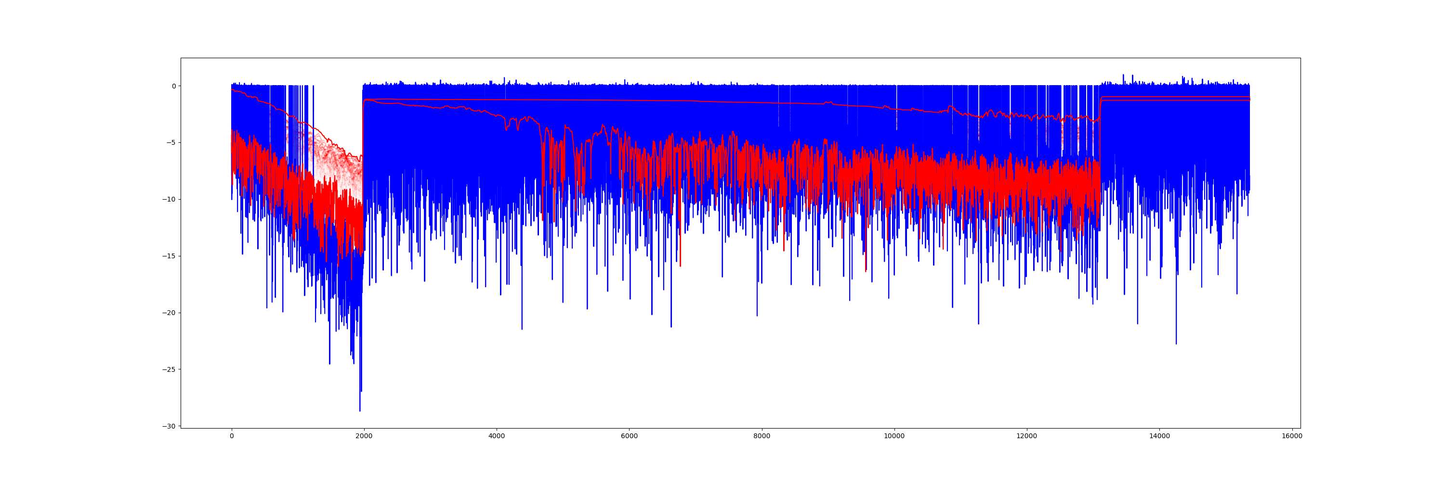Click the y-axis tick label −25
The height and width of the screenshot is (481, 1445).
pos(169,369)
